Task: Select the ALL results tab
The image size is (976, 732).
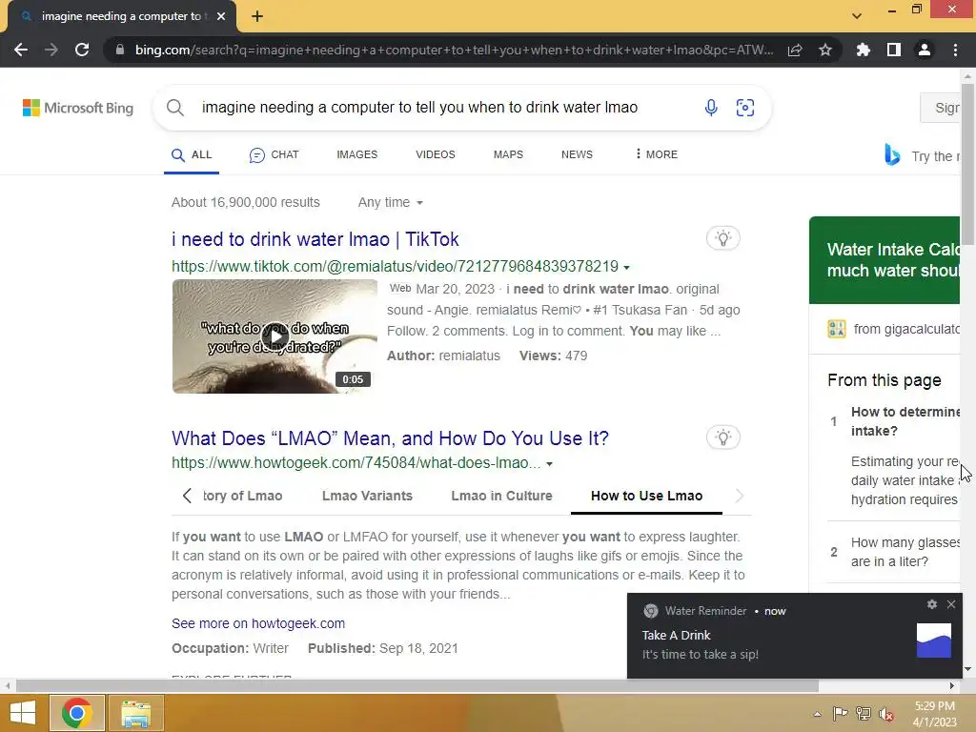Action: pos(192,155)
